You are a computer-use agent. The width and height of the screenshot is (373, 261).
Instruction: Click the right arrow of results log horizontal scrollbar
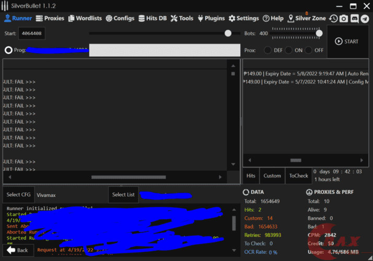(x=220, y=177)
